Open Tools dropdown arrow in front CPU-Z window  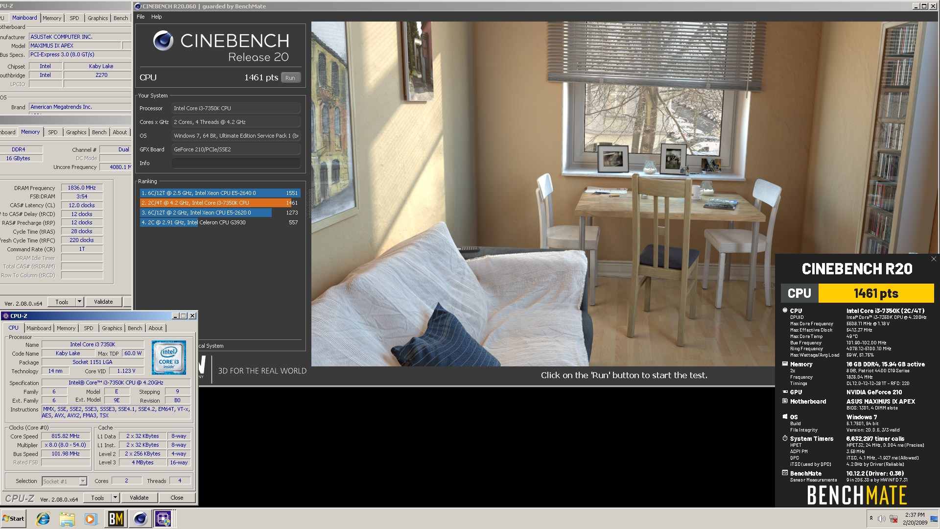[115, 498]
